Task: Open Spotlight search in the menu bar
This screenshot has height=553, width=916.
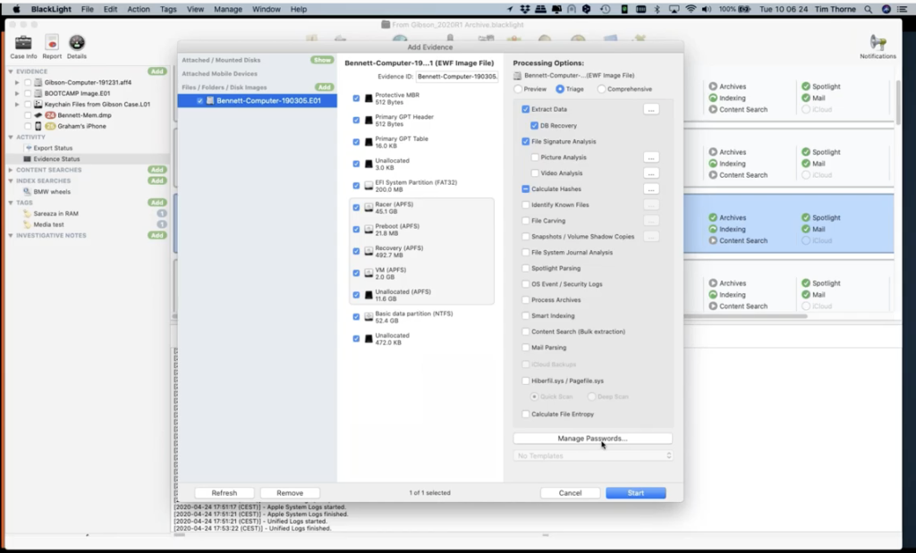Action: pos(868,9)
